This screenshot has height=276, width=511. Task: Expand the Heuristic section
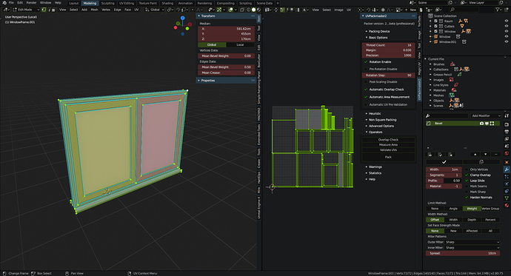375,114
